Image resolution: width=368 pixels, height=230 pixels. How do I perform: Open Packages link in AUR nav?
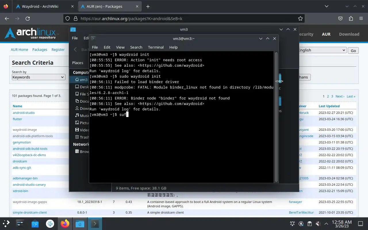[40, 49]
